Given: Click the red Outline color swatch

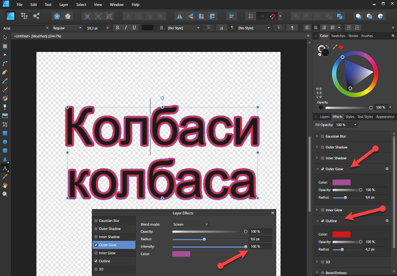Looking at the screenshot, I should click(x=341, y=234).
